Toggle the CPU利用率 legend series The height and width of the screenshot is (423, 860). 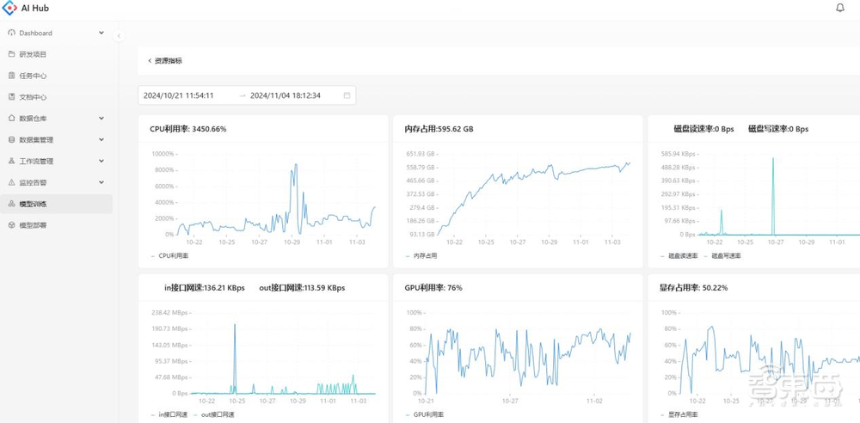coord(169,256)
